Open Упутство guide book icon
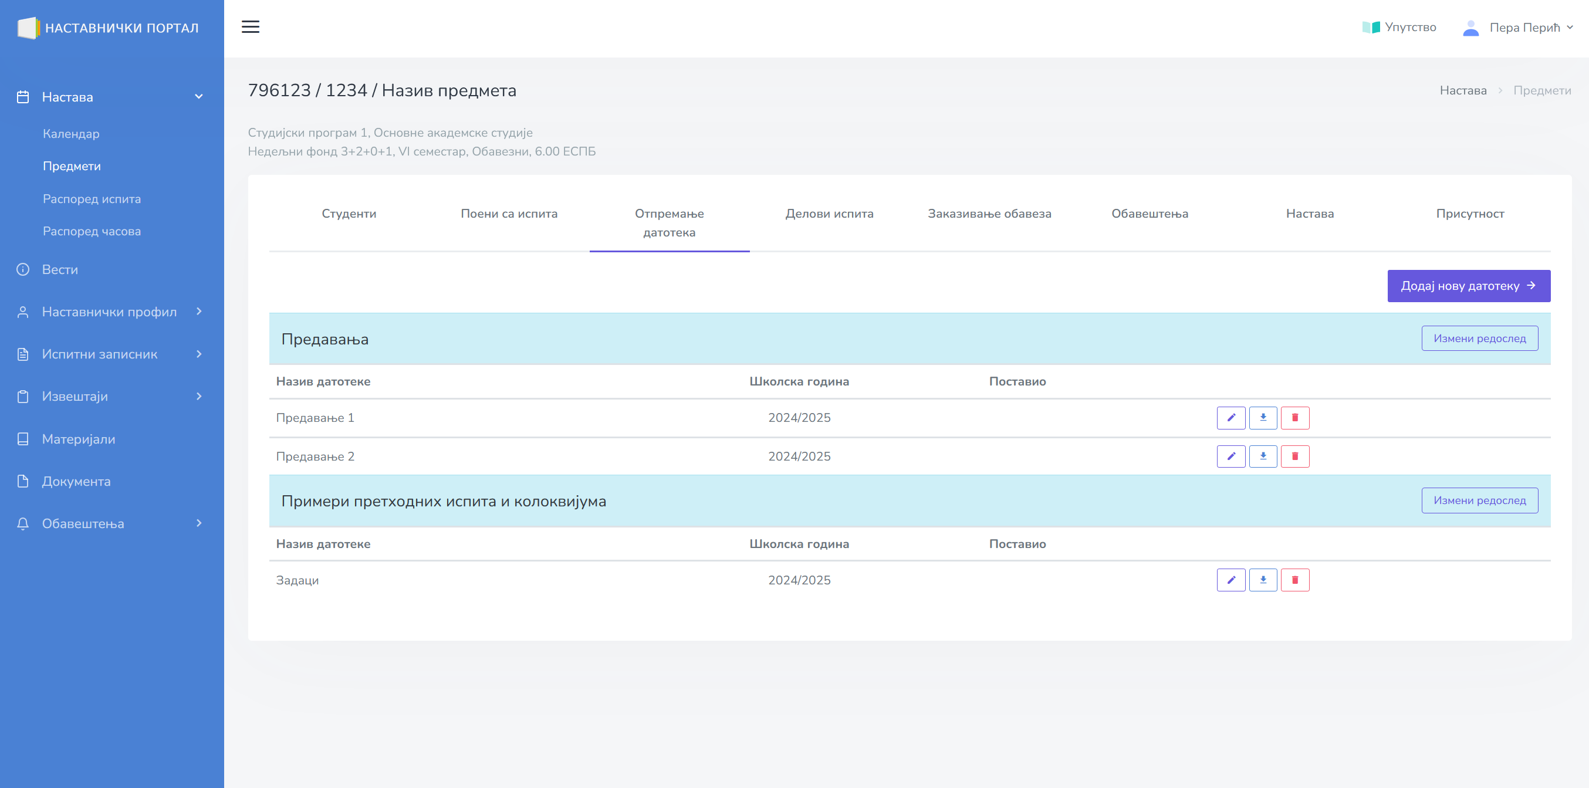 [1371, 27]
